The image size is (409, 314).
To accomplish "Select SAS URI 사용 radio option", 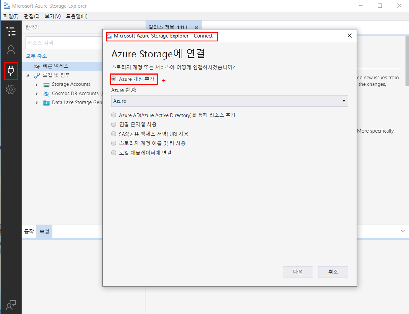I will click(x=114, y=134).
